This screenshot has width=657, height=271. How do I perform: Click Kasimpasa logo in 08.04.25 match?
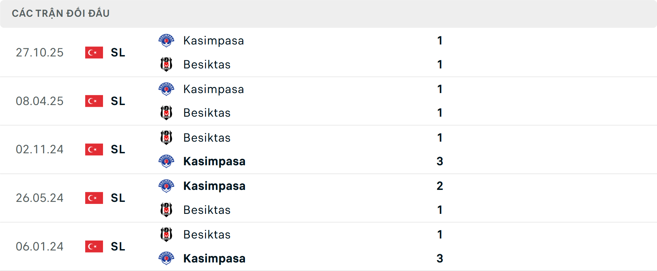tap(166, 89)
